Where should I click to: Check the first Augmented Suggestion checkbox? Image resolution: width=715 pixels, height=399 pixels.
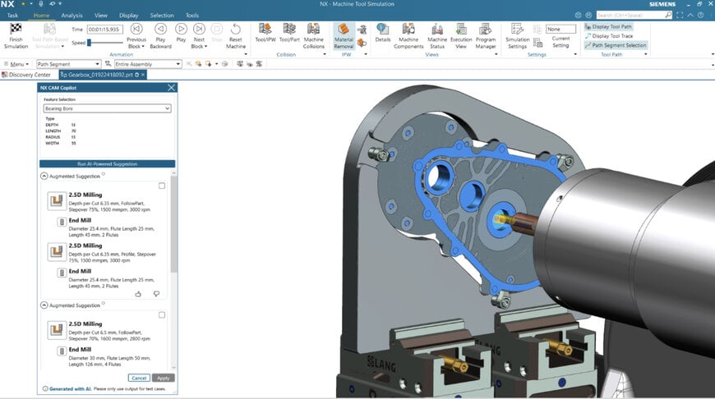click(162, 186)
